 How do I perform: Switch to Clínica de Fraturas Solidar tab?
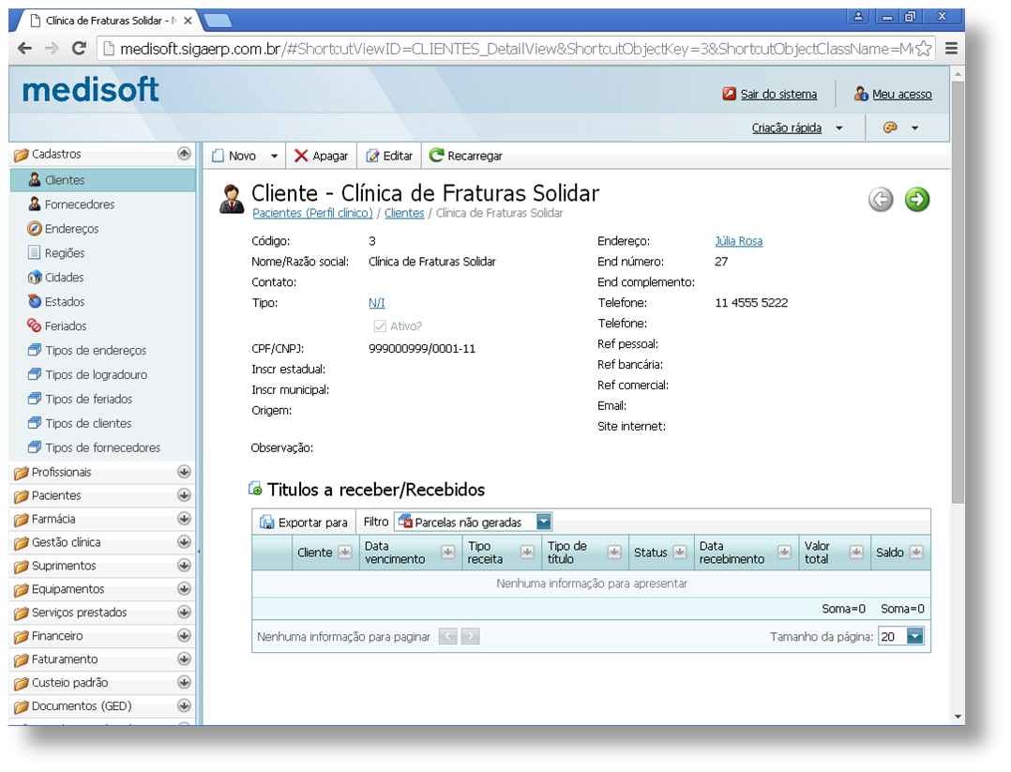tap(112, 21)
